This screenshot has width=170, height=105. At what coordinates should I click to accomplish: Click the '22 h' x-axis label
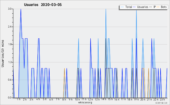156,100
